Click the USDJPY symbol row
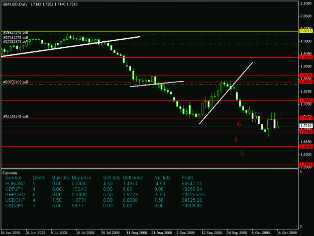This screenshot has width=314, height=236. pos(15,206)
